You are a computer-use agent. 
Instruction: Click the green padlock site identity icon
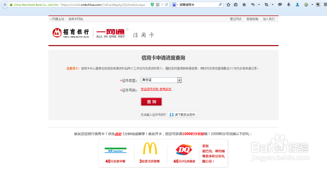point(11,5)
